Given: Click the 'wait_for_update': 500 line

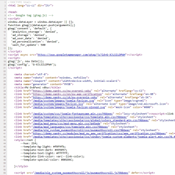Looking at the screenshot, I should pyautogui.click(x=28, y=45).
